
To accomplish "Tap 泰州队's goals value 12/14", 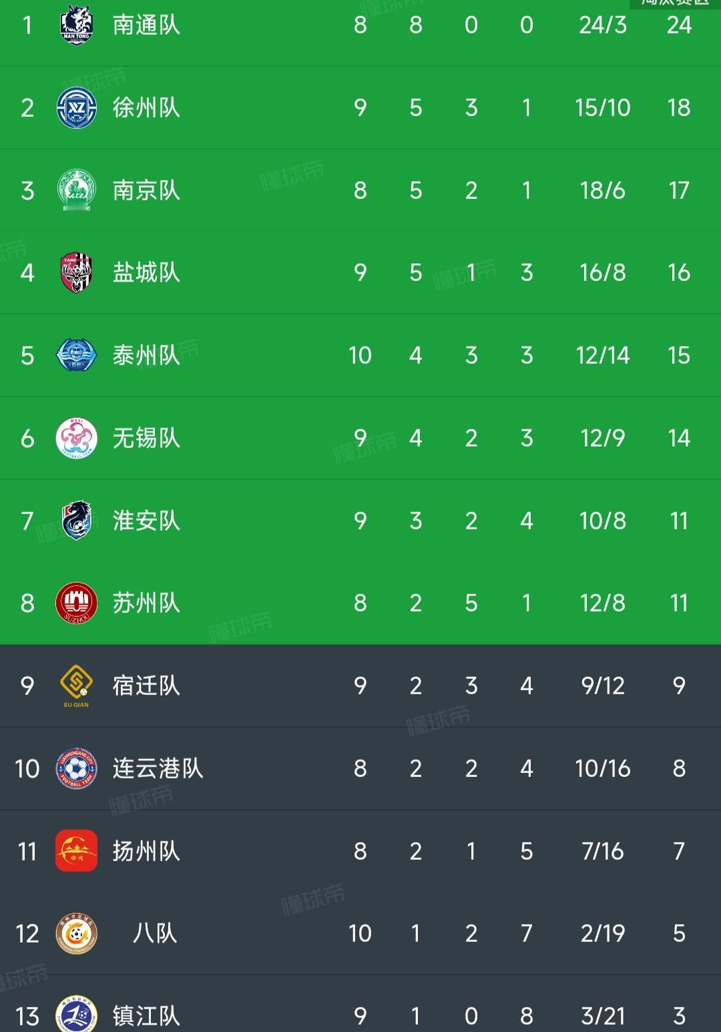I will click(603, 355).
